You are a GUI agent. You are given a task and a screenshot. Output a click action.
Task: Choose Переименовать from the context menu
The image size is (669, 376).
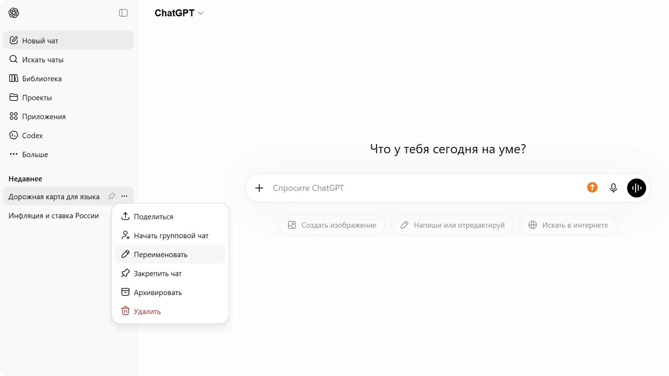coord(170,254)
